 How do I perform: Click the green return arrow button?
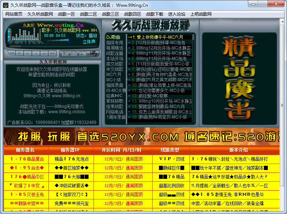point(65,53)
